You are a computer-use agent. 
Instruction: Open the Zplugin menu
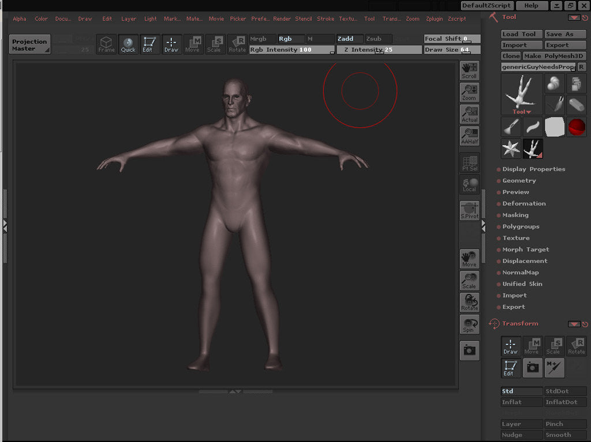pyautogui.click(x=434, y=18)
